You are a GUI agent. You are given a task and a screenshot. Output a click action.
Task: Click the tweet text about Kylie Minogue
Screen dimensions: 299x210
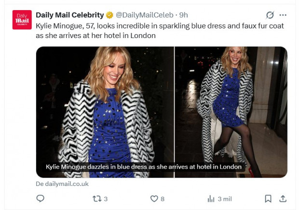point(159,30)
